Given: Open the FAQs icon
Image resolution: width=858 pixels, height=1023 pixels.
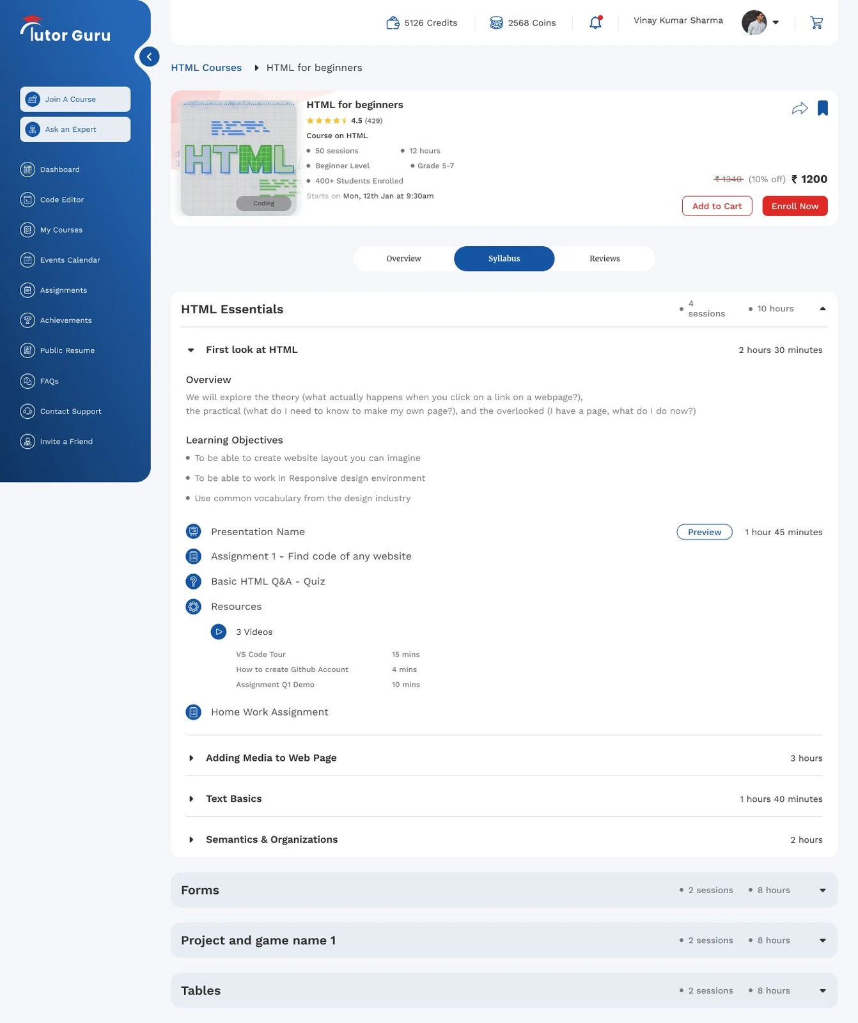Looking at the screenshot, I should click(27, 381).
